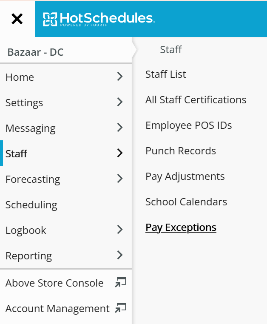Open the Reporting menu item
The height and width of the screenshot is (324, 267).
pos(66,256)
